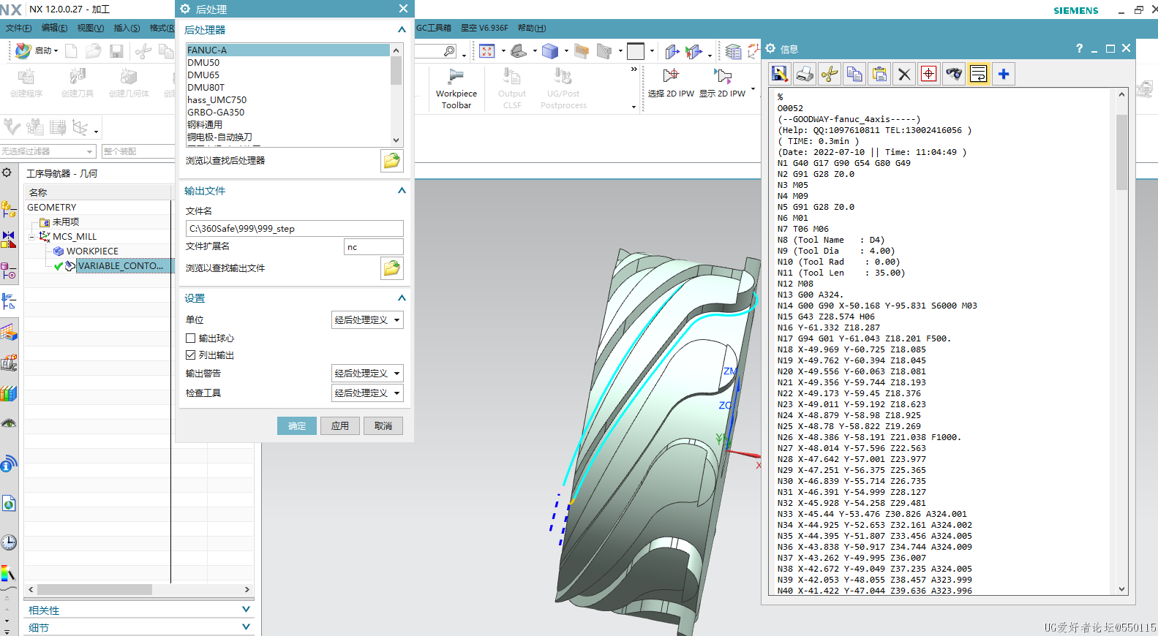Select the 未用项 tree item

coord(66,222)
